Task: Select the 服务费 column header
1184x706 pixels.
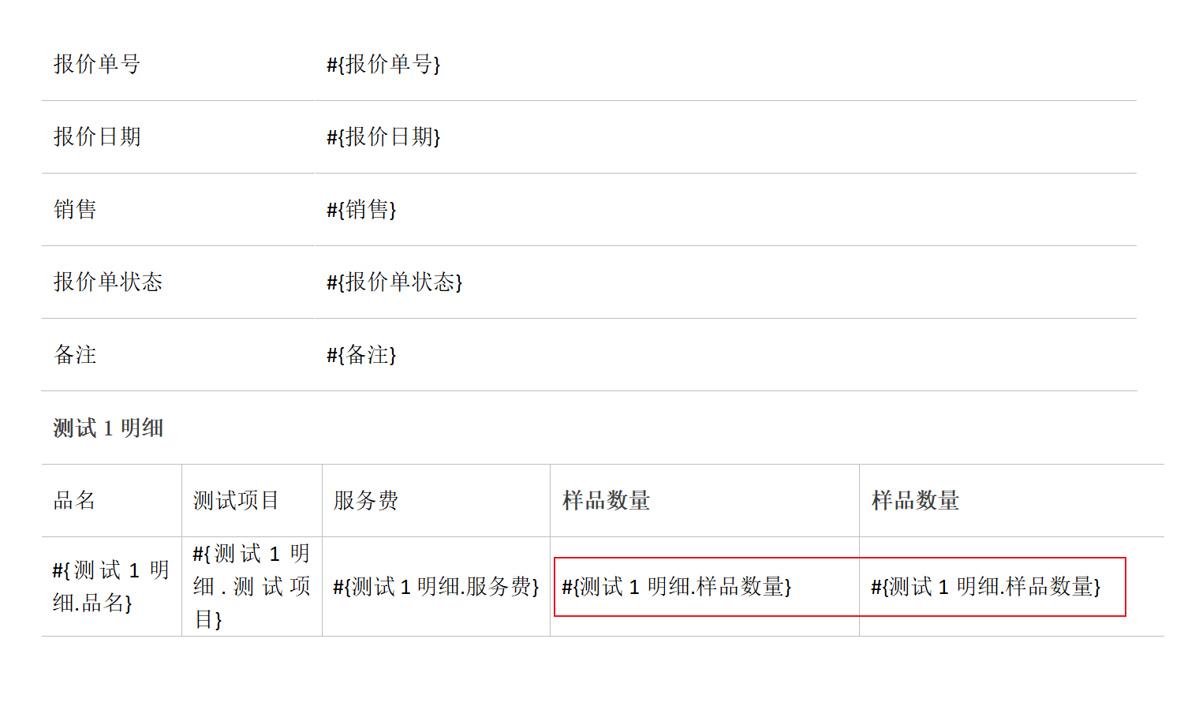Action: pyautogui.click(x=366, y=501)
